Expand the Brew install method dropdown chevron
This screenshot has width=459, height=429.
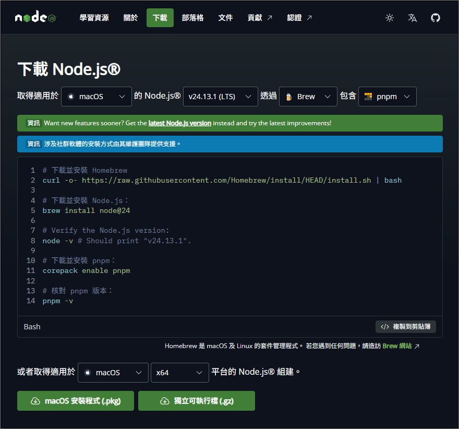point(328,97)
